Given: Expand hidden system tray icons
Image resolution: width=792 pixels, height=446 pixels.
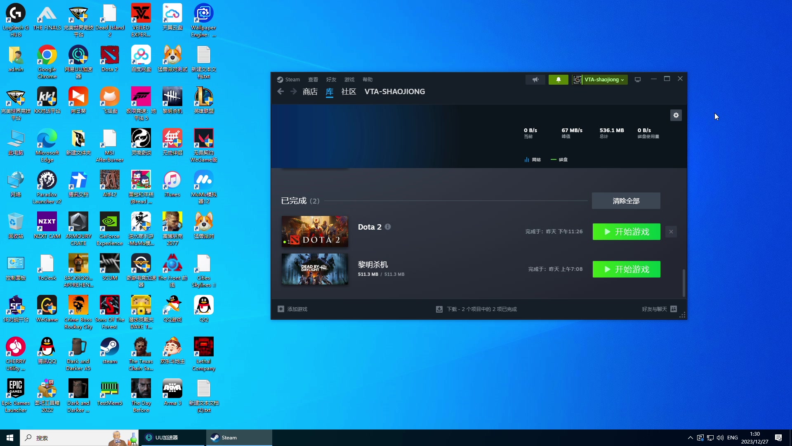Looking at the screenshot, I should (690, 438).
